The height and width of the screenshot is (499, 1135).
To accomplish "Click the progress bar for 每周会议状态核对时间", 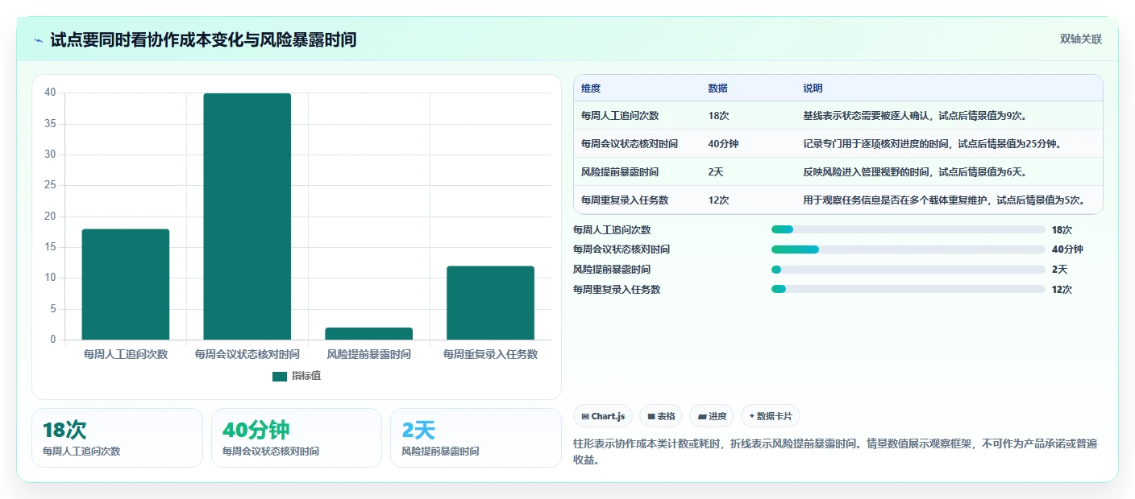I will pos(908,249).
